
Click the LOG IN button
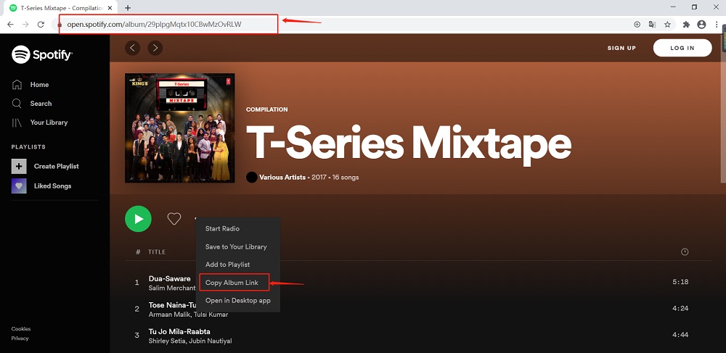pyautogui.click(x=682, y=48)
